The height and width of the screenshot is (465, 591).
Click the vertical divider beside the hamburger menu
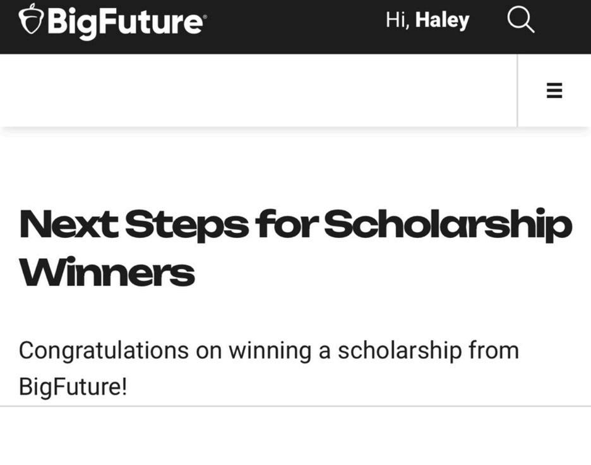click(x=517, y=90)
